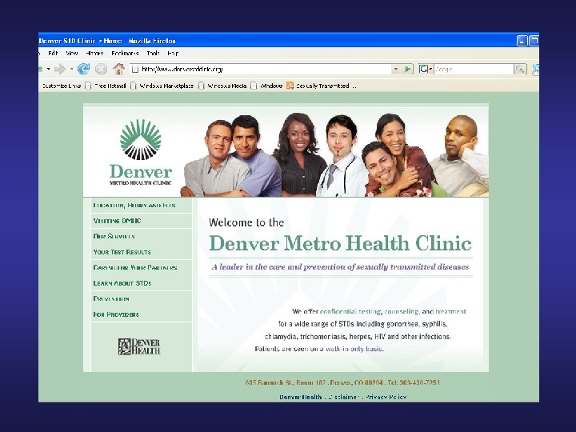Open the Prevention page
Viewport: 576px width, 432px height.
(x=111, y=299)
